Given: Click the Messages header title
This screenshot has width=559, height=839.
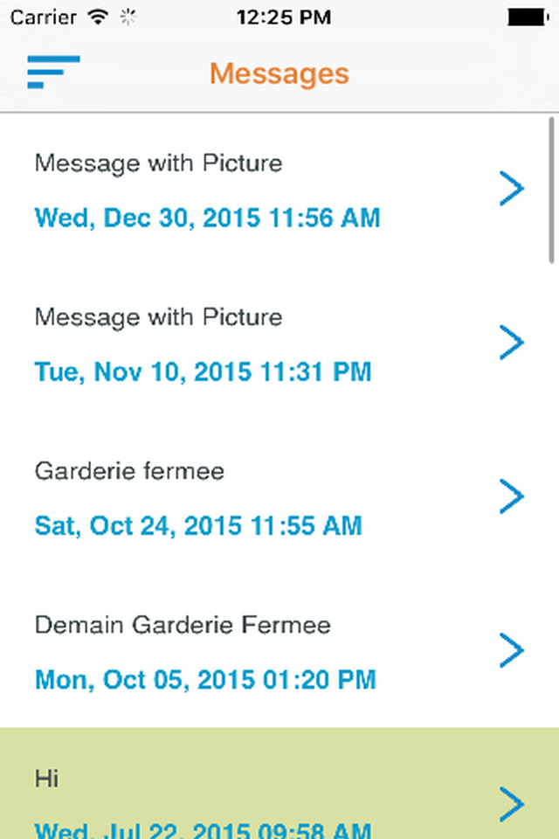Looking at the screenshot, I should point(279,73).
